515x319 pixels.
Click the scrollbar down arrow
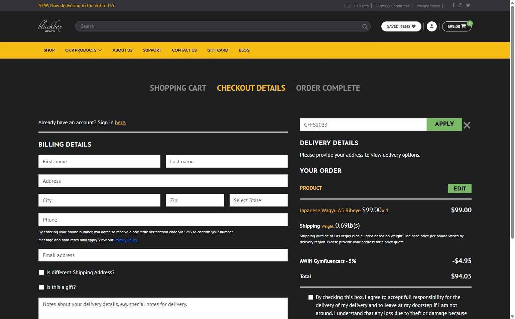(x=512, y=316)
